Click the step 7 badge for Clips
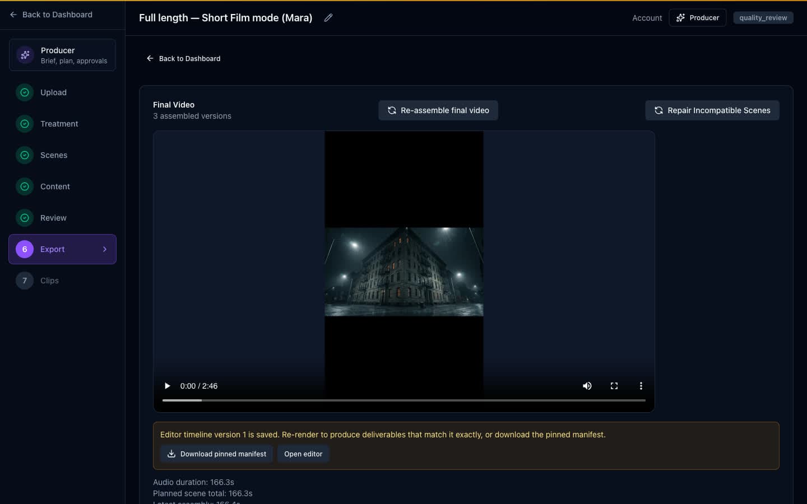Image resolution: width=807 pixels, height=504 pixels. click(x=25, y=281)
